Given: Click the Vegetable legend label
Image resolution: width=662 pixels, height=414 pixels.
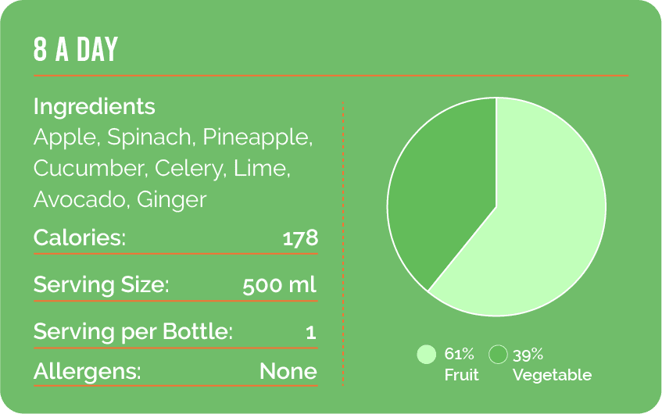Looking at the screenshot, I should tap(552, 375).
